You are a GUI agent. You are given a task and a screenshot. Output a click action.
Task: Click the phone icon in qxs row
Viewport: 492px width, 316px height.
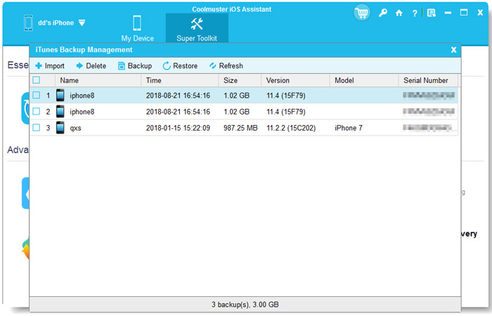click(60, 128)
